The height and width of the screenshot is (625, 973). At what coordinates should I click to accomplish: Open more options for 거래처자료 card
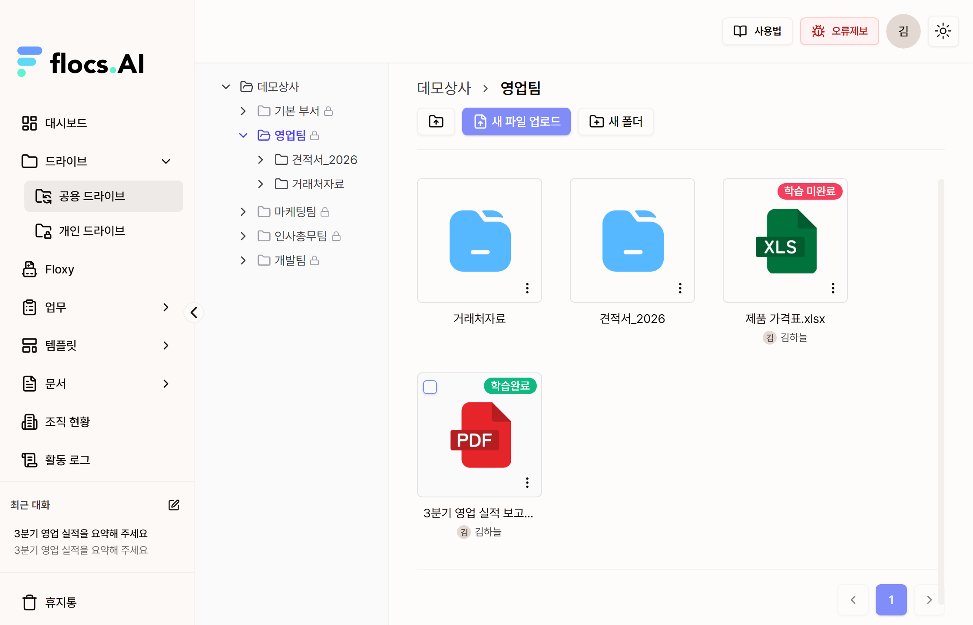tap(527, 288)
